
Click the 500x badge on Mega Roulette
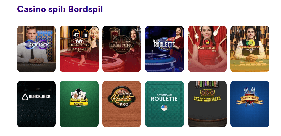(171, 39)
